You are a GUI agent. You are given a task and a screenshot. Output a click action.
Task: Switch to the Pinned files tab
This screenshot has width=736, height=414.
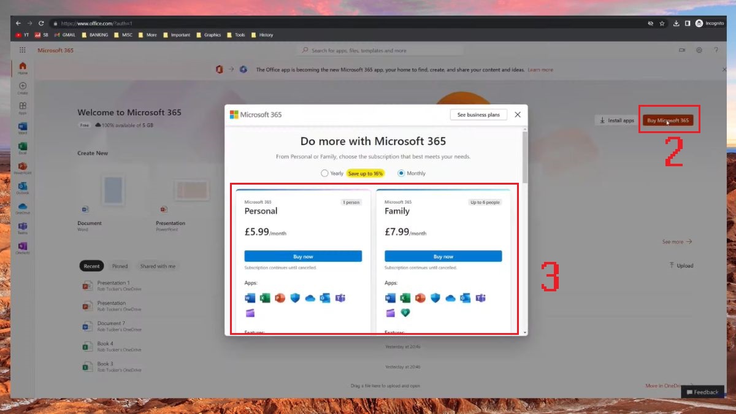[x=120, y=266]
